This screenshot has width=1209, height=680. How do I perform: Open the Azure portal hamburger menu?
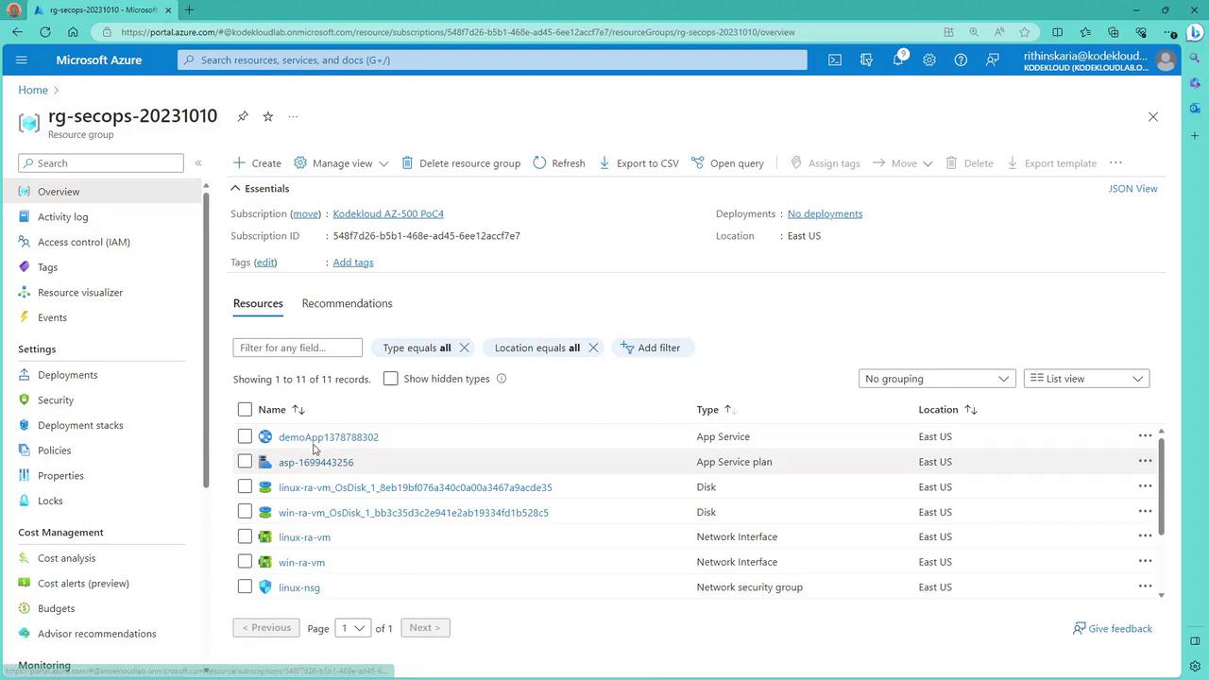(22, 59)
